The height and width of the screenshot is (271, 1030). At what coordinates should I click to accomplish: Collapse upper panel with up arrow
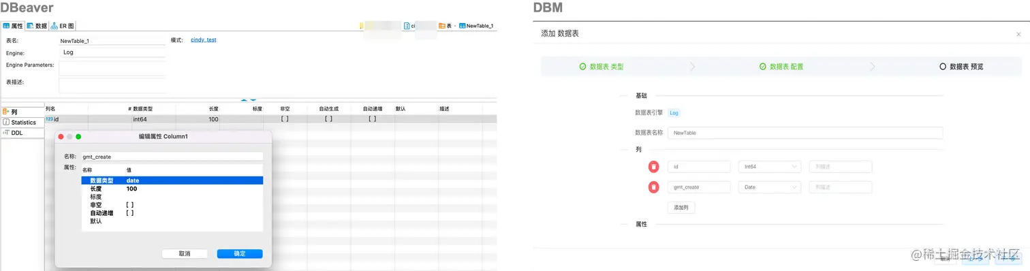244,100
